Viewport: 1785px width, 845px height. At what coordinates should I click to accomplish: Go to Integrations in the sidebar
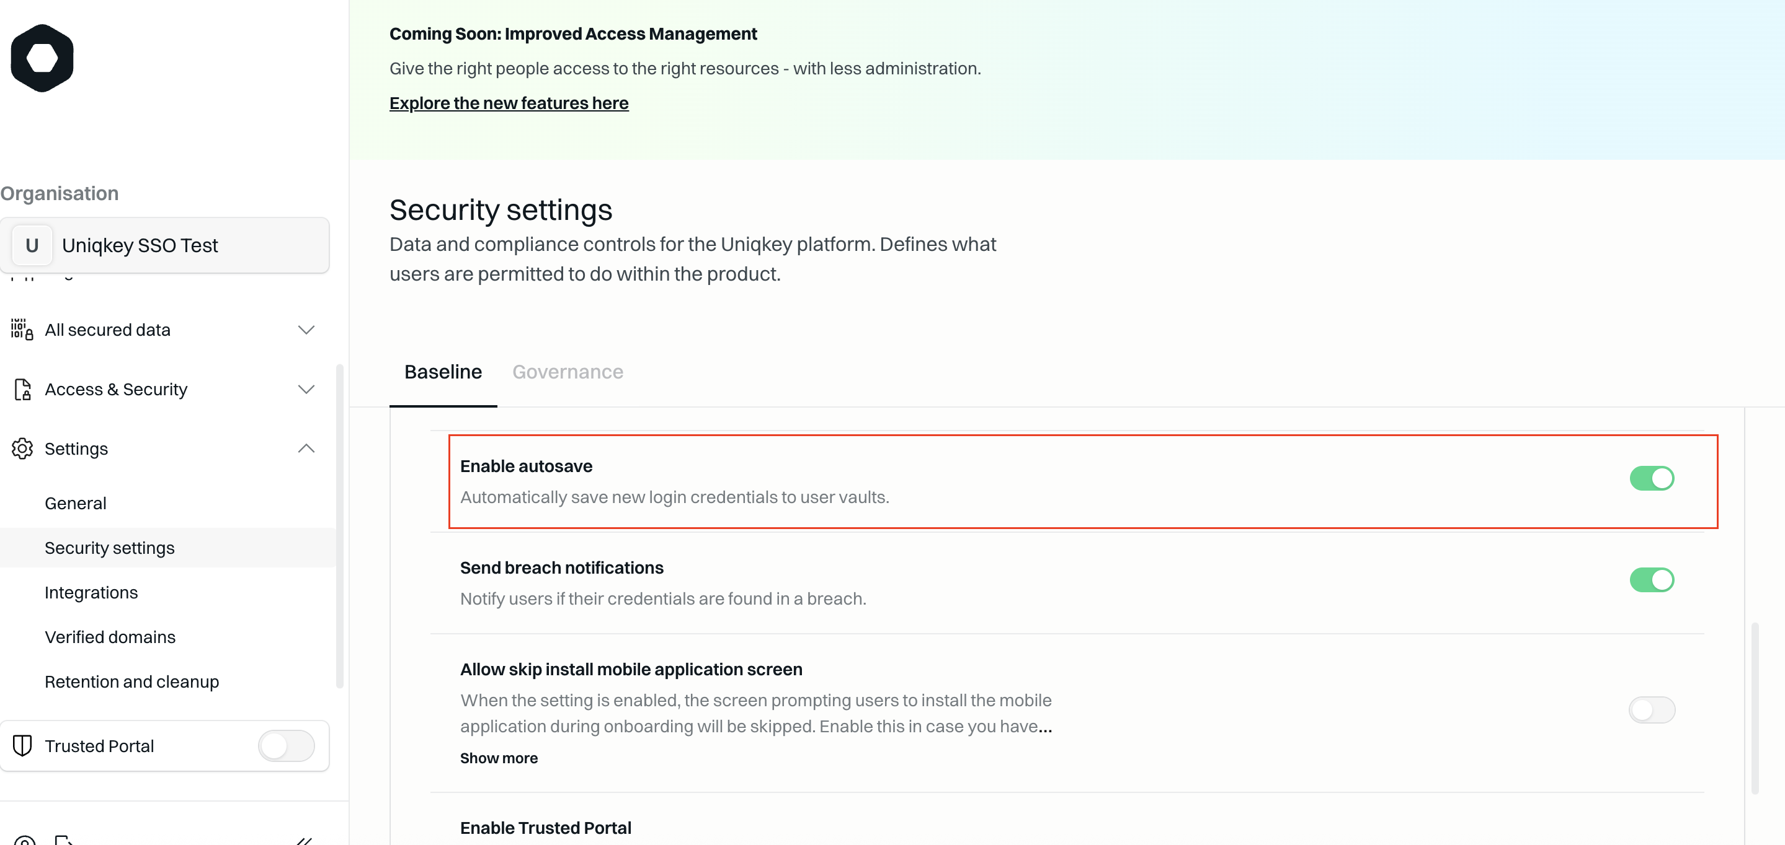pyautogui.click(x=91, y=593)
